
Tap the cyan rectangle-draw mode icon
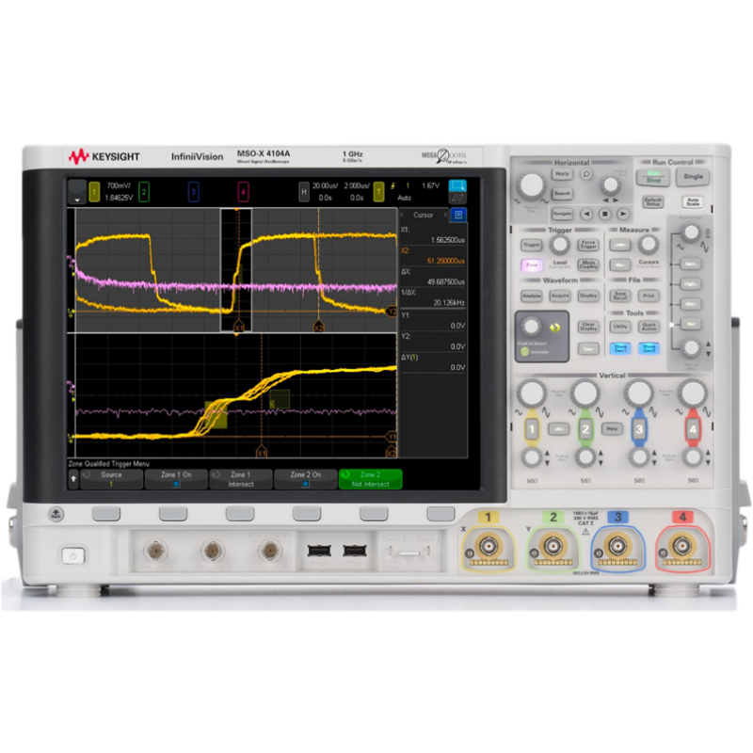[x=457, y=185]
